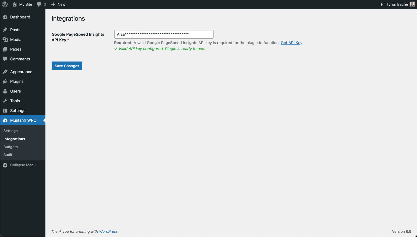
Task: Open the New item menu
Action: tap(58, 4)
